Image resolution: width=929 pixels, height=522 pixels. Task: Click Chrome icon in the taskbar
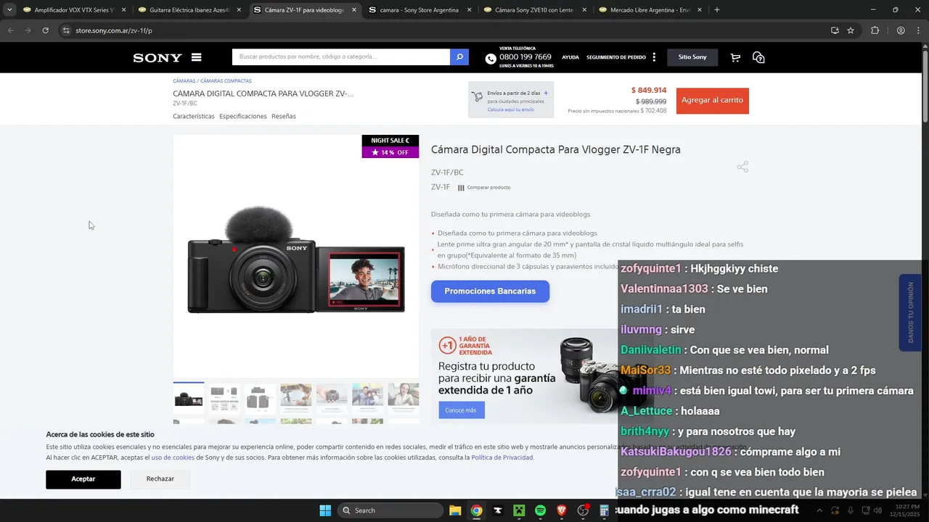476,510
